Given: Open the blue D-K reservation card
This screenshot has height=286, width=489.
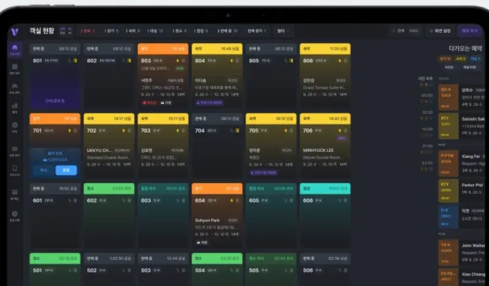Looking at the screenshot, I should [448, 216].
